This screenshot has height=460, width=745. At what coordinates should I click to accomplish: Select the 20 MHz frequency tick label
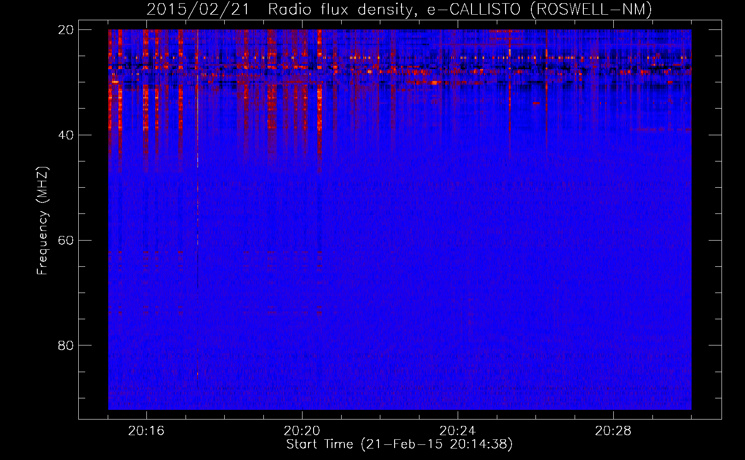coord(66,30)
